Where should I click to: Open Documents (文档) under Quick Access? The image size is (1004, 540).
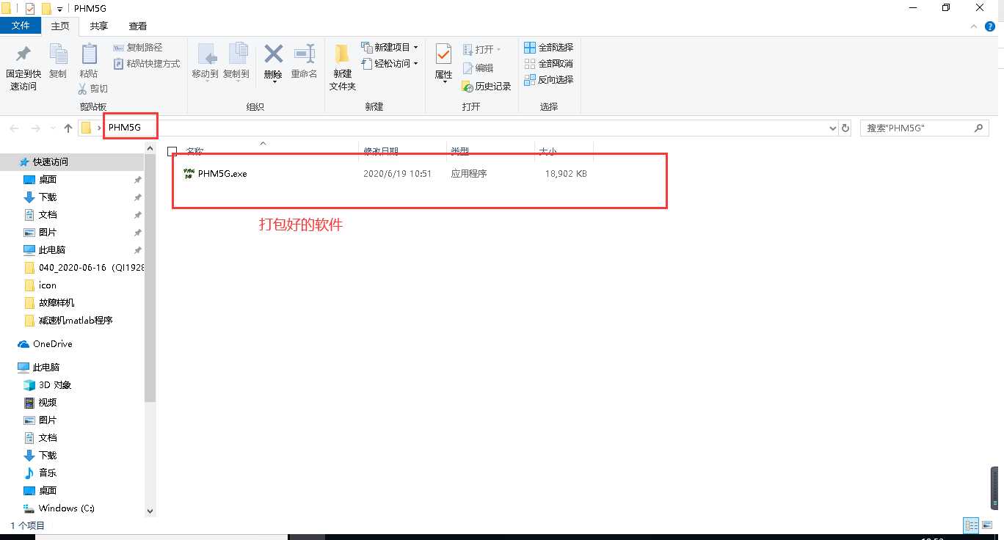tap(48, 214)
